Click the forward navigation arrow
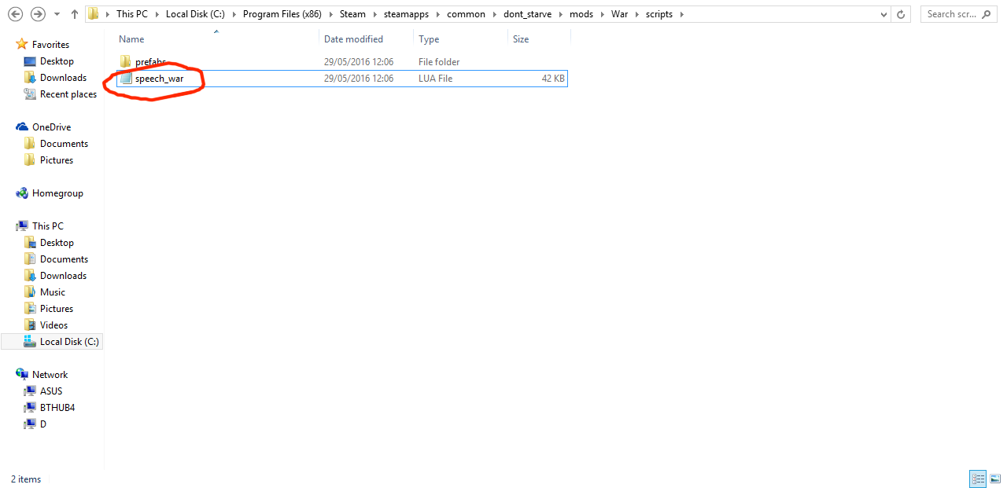This screenshot has height=488, width=1007. (37, 14)
